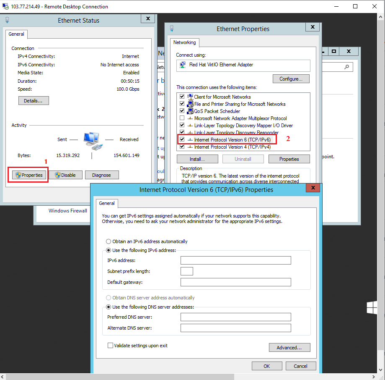Screen dimensions: 385x380
Task: Click the remote desktop horizontal scrollbar
Action: pyautogui.click(x=120, y=377)
